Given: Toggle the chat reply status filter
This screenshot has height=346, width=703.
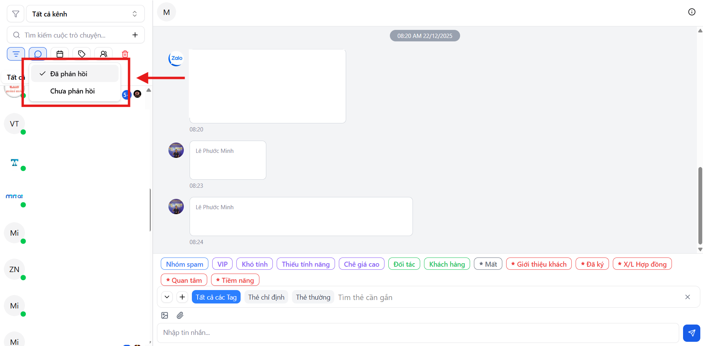Looking at the screenshot, I should (38, 54).
